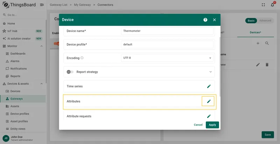Edit Attribute requests with the pencil icon

209,116
